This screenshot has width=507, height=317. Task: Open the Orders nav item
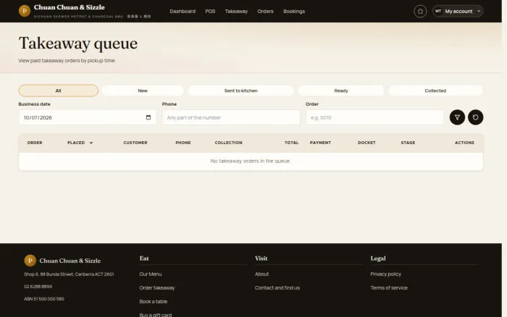click(x=265, y=12)
